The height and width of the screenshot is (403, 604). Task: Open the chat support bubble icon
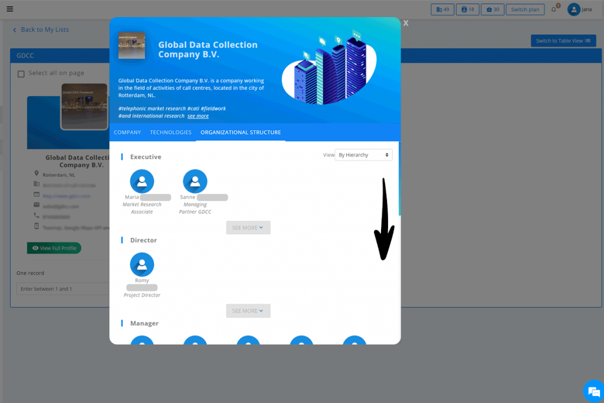point(593,391)
